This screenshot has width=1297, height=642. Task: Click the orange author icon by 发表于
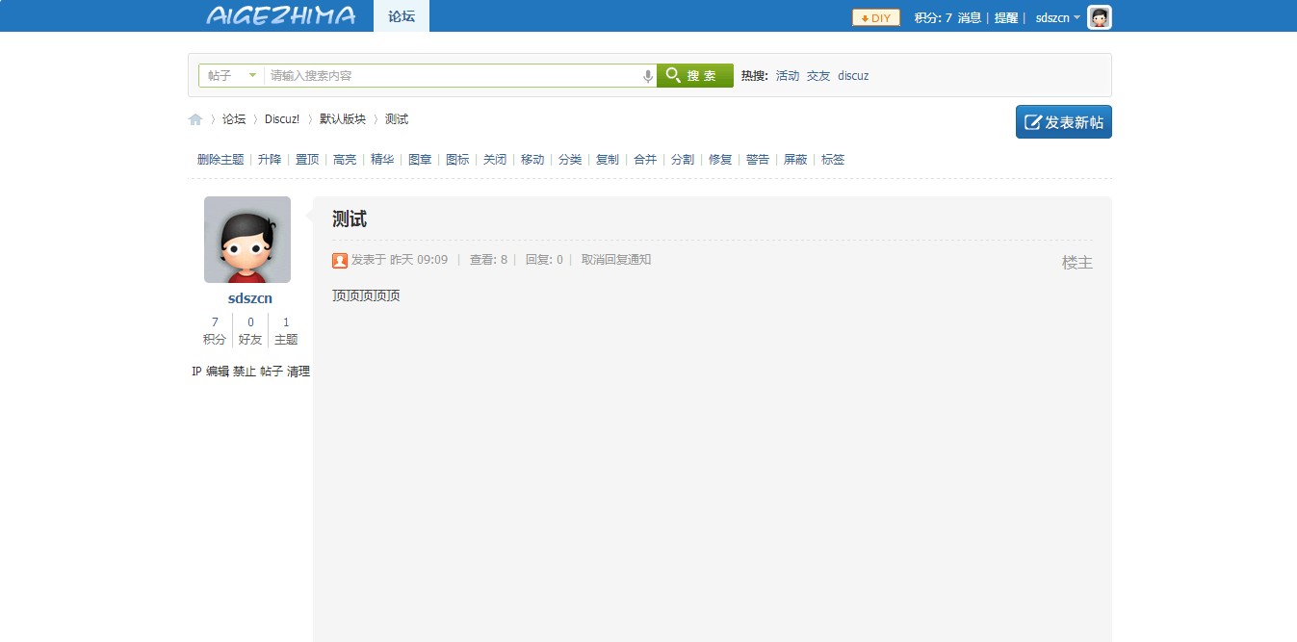coord(340,260)
